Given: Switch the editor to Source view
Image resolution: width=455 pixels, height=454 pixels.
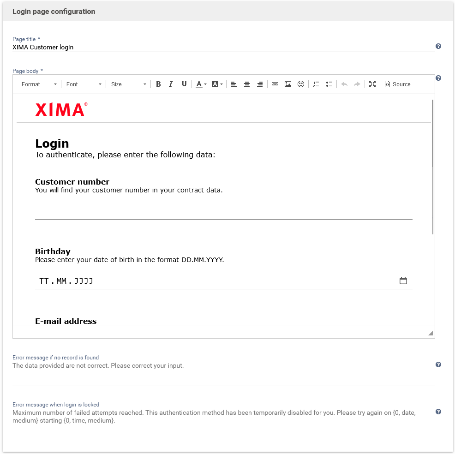Looking at the screenshot, I should pyautogui.click(x=397, y=84).
